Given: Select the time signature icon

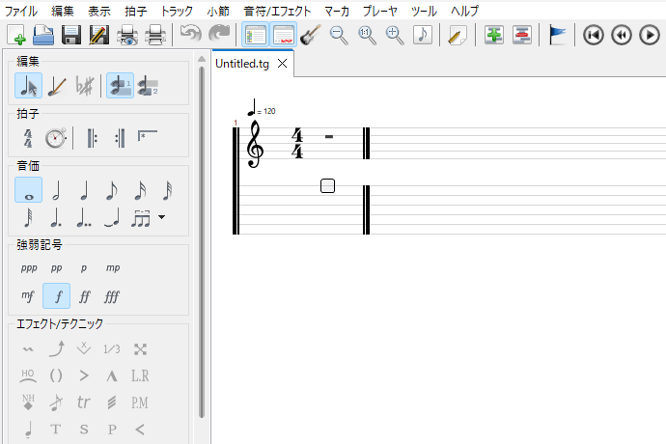Looking at the screenshot, I should pyautogui.click(x=28, y=138).
